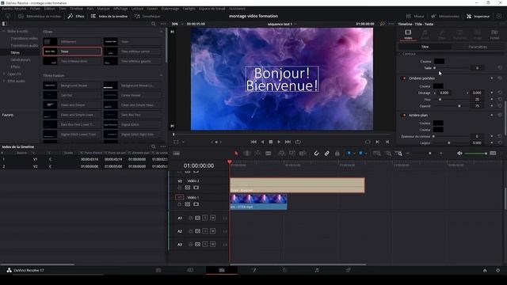
Task: Toggle loop playback
Action: point(298,142)
